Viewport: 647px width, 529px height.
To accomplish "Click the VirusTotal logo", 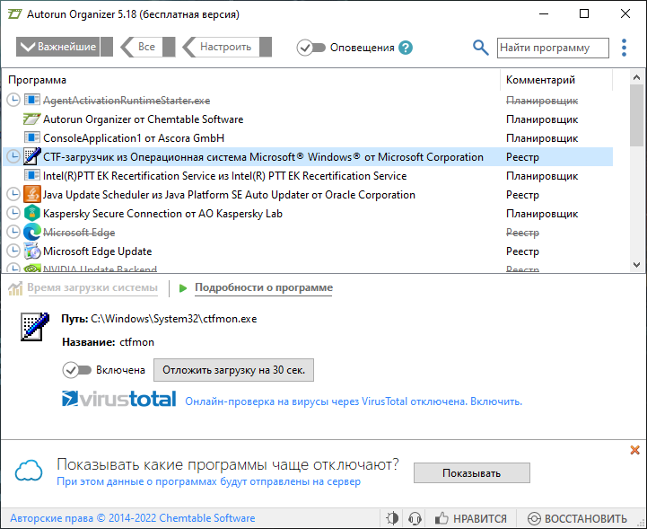I will click(x=118, y=399).
